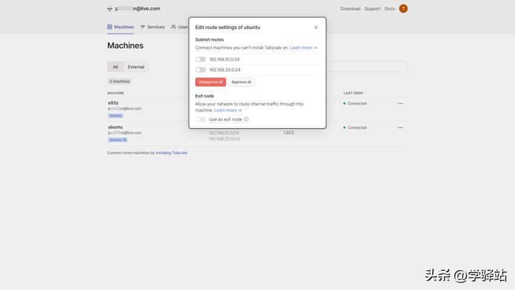This screenshot has width=515, height=290.
Task: Click the Subnets badge under ubuntu
Action: [117, 140]
